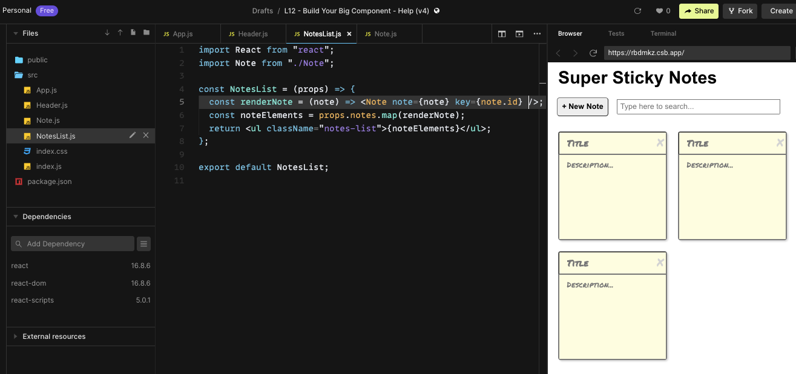
Task: Click the heart like icon
Action: [x=659, y=11]
